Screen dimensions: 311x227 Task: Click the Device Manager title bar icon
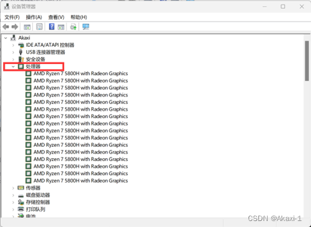[x=7, y=7]
